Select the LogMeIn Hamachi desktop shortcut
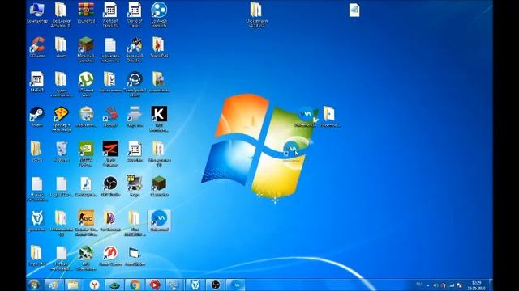This screenshot has height=291, width=519. coord(159,11)
